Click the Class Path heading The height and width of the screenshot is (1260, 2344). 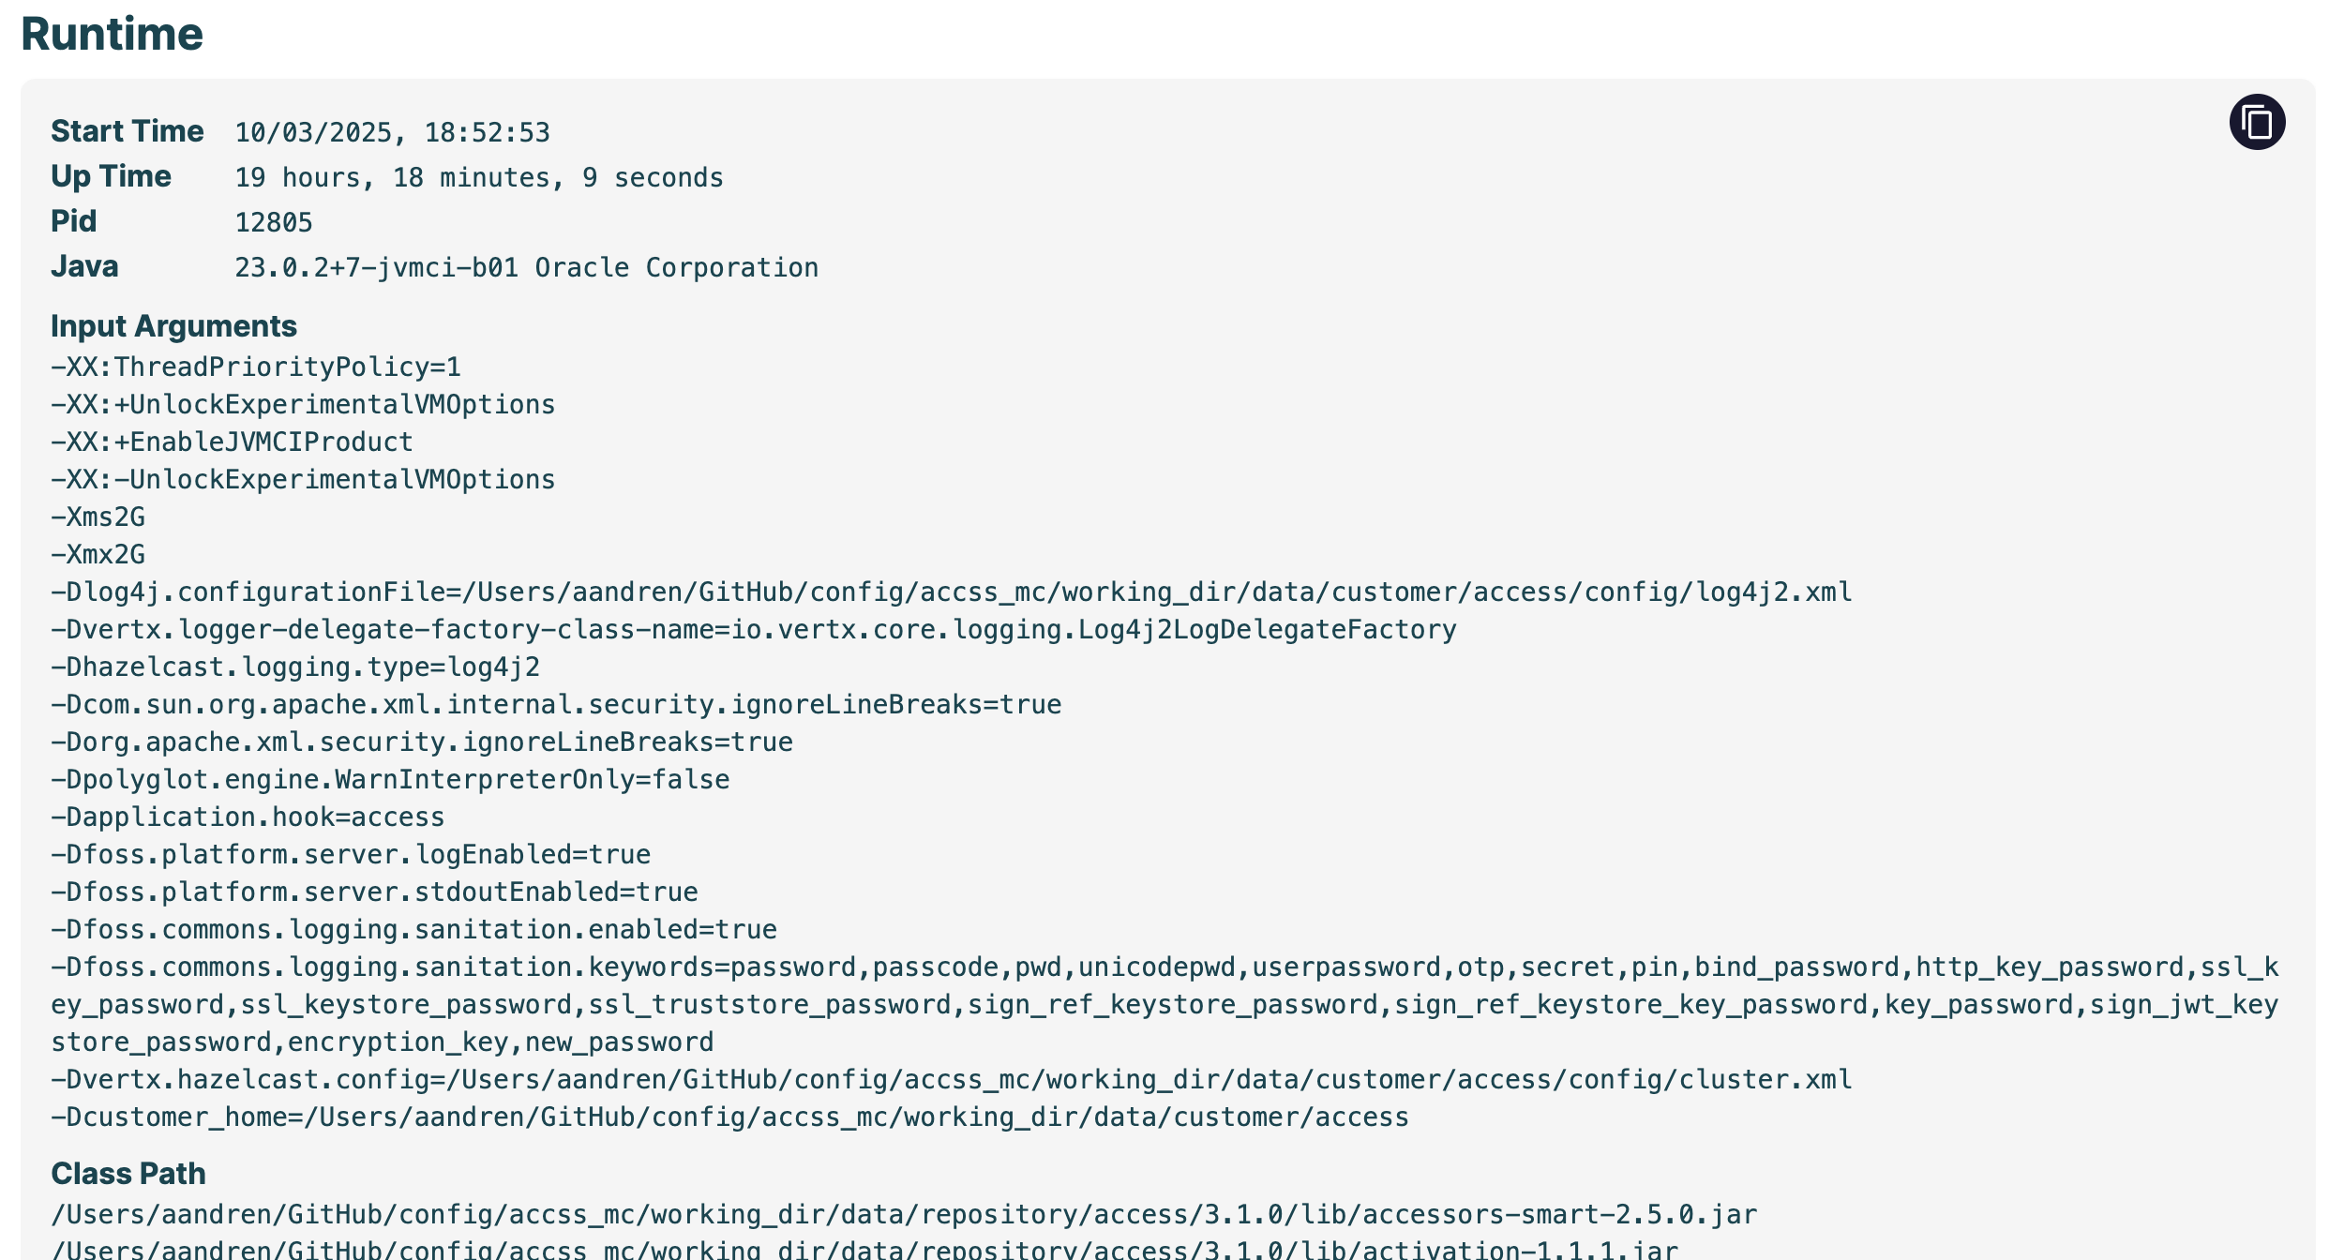[128, 1174]
